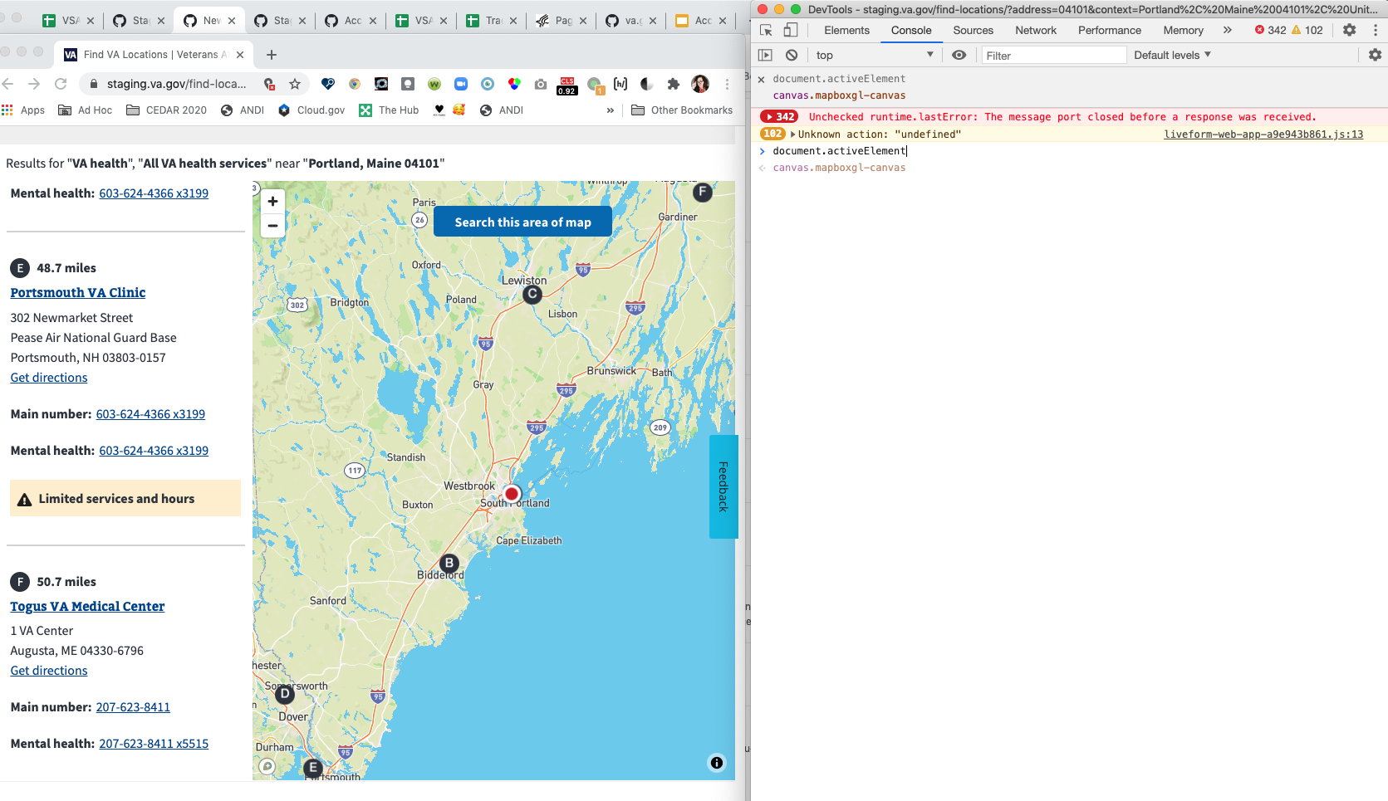This screenshot has width=1388, height=801.
Task: Switch to the Sources tab
Action: click(x=973, y=30)
